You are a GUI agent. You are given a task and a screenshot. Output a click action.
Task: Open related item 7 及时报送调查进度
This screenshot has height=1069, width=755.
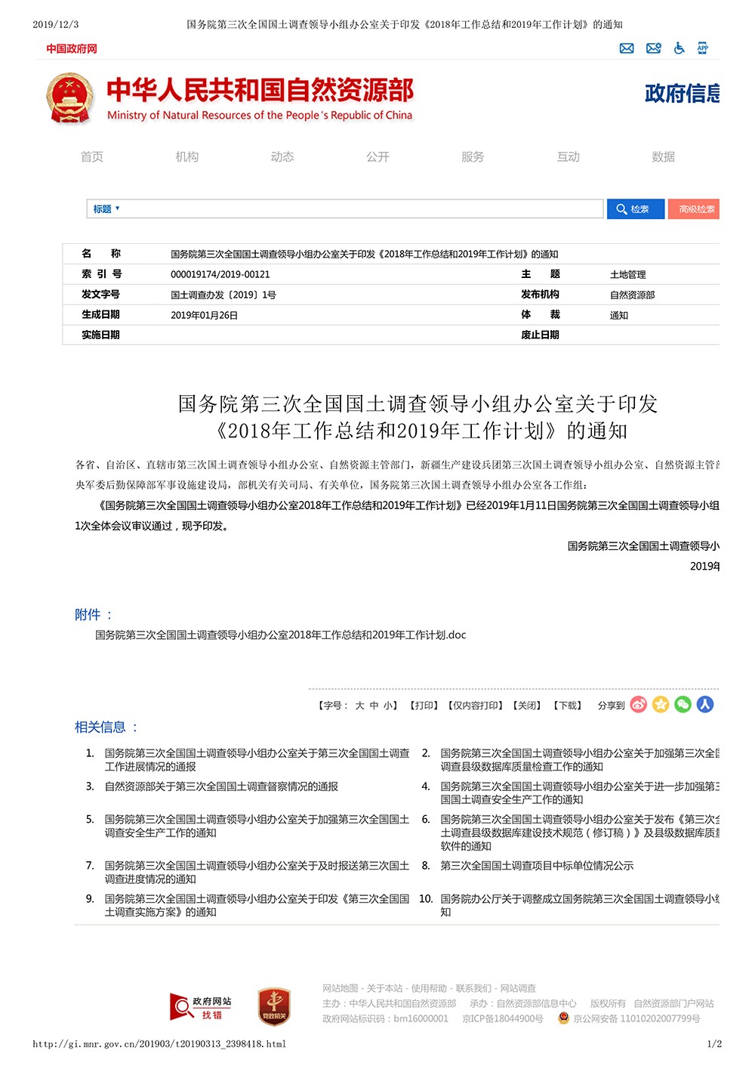pyautogui.click(x=257, y=873)
